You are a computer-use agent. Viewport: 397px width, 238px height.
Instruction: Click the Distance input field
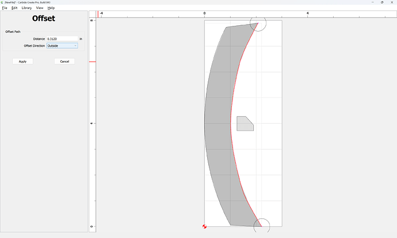point(62,39)
